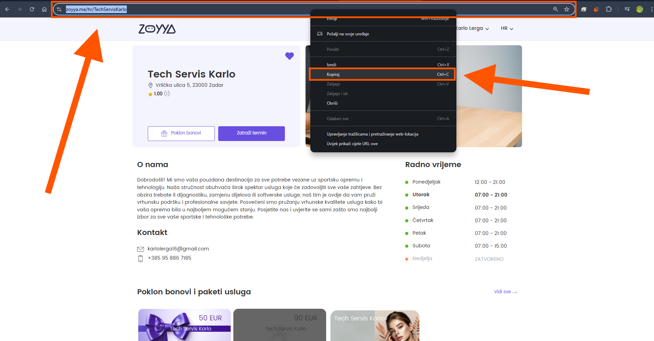The image size is (654, 341).
Task: Click the Poklon bonovi button
Action: [x=181, y=133]
